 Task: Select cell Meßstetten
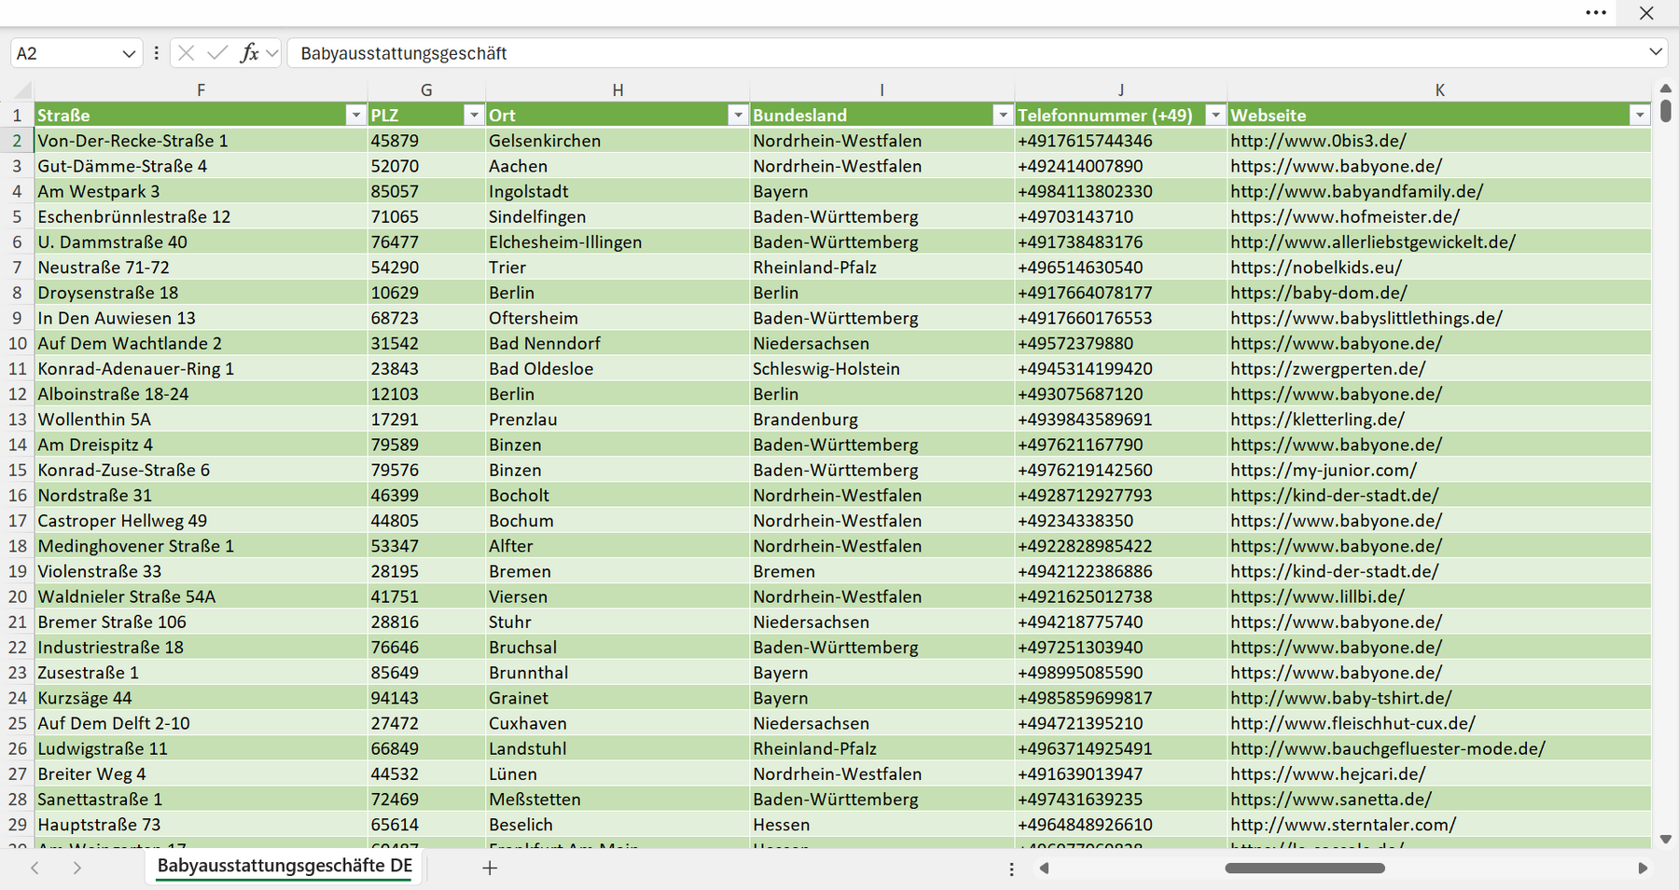click(x=617, y=799)
